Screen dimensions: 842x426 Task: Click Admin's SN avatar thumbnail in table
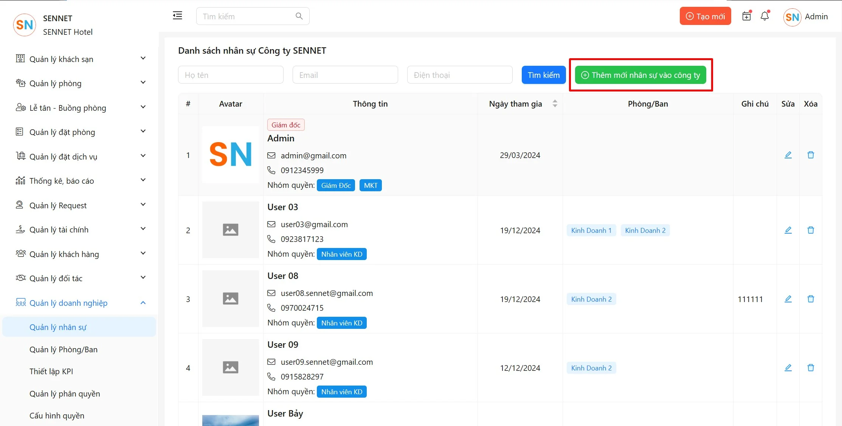[231, 155]
